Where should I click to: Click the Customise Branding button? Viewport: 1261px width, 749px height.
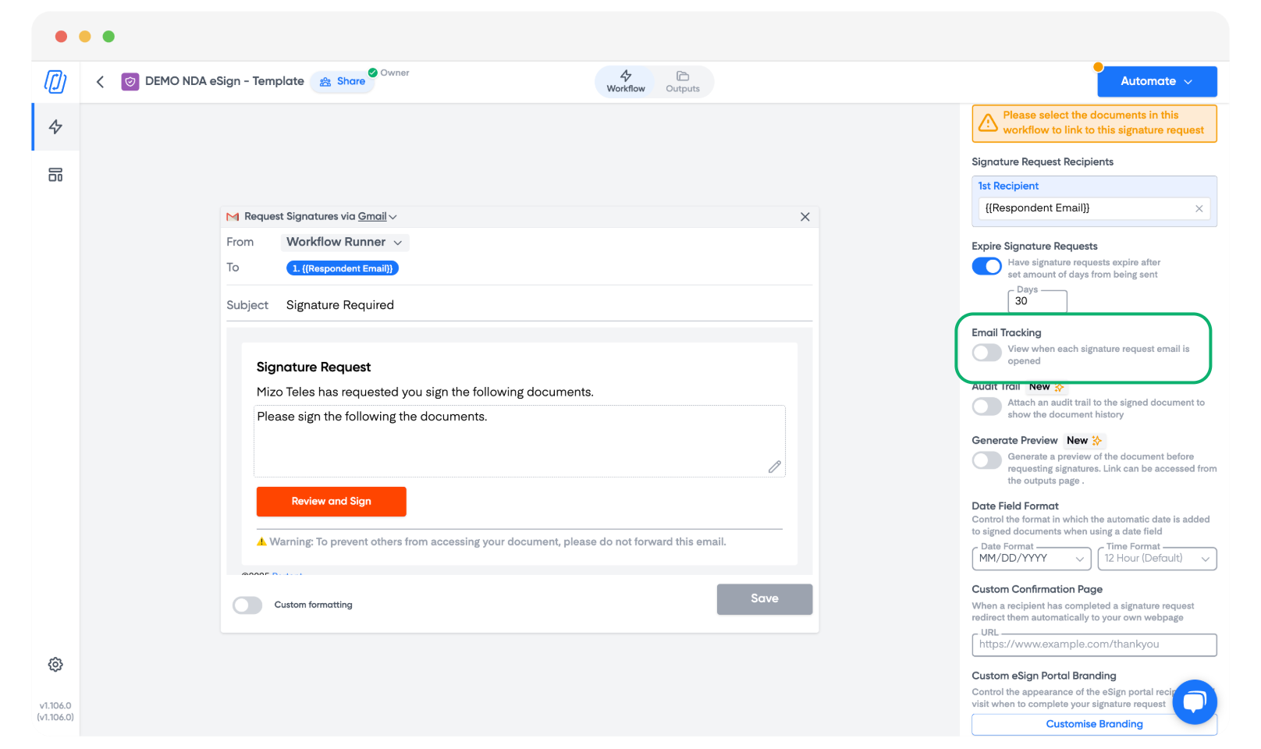[1093, 724]
